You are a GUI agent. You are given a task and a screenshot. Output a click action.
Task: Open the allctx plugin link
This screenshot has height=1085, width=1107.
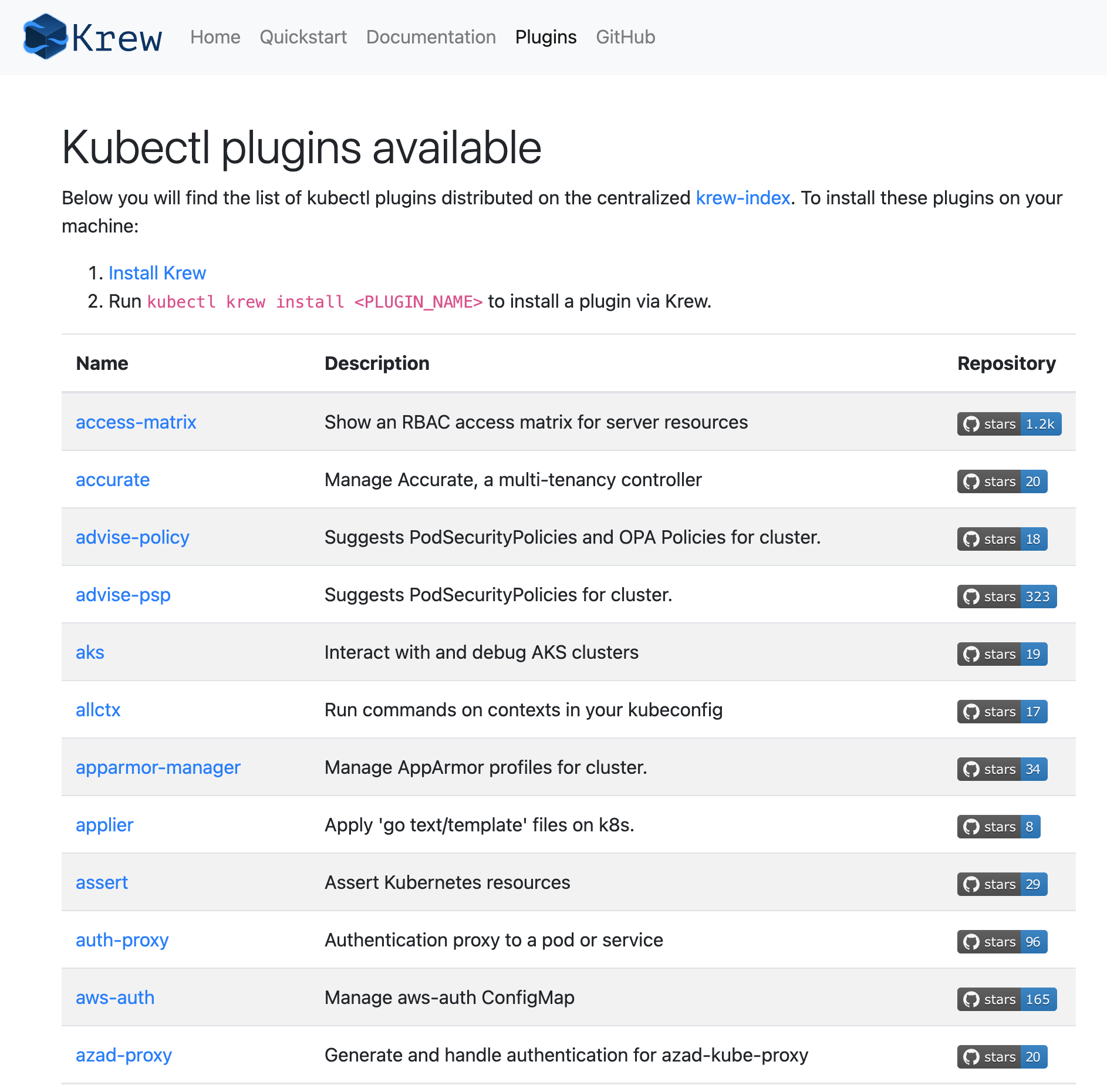[x=98, y=710]
